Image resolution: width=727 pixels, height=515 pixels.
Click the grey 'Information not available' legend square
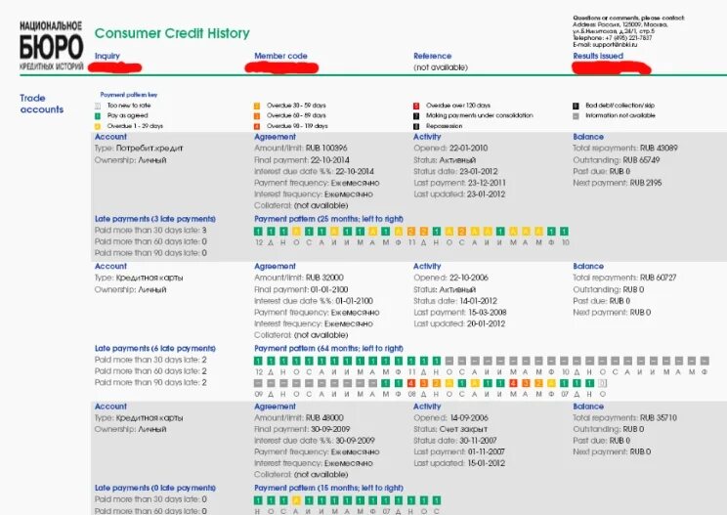(x=576, y=116)
